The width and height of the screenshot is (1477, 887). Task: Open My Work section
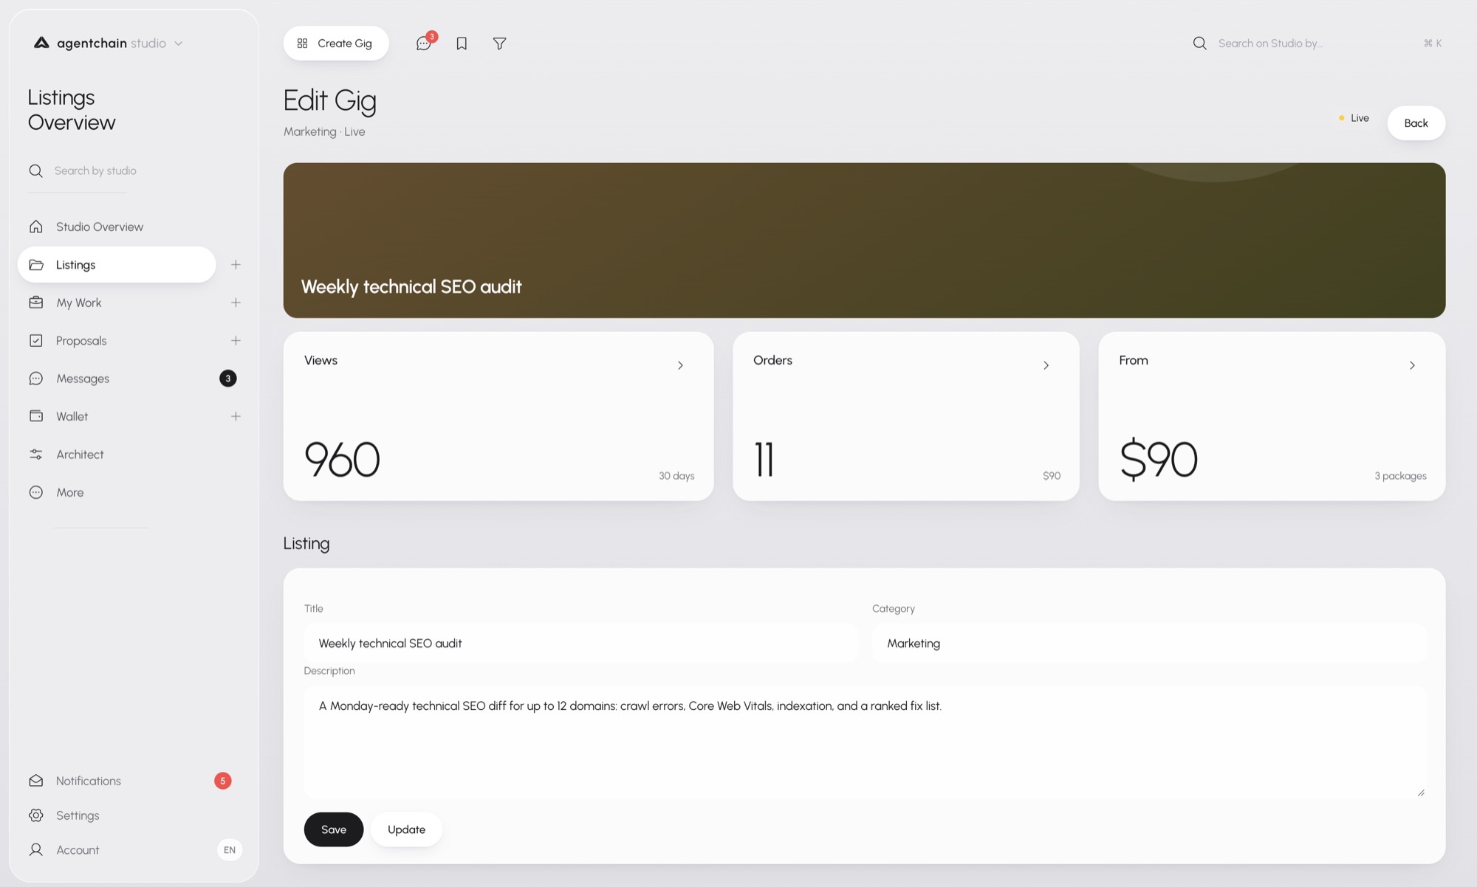point(78,303)
